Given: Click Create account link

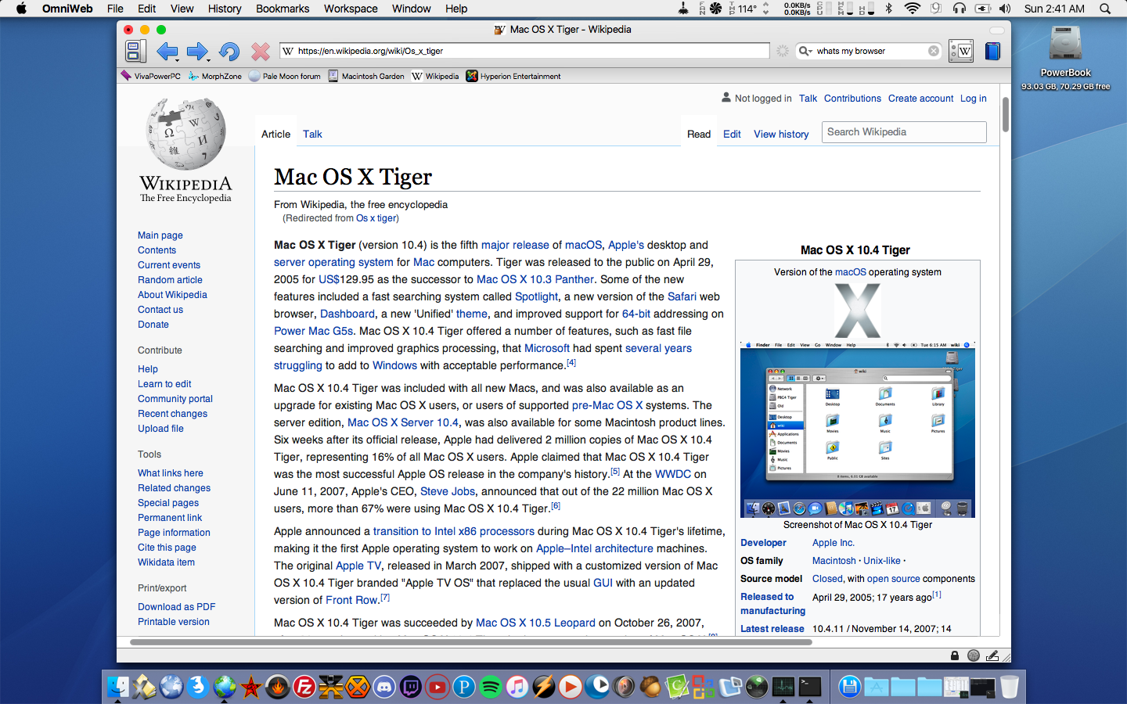Looking at the screenshot, I should click(920, 99).
